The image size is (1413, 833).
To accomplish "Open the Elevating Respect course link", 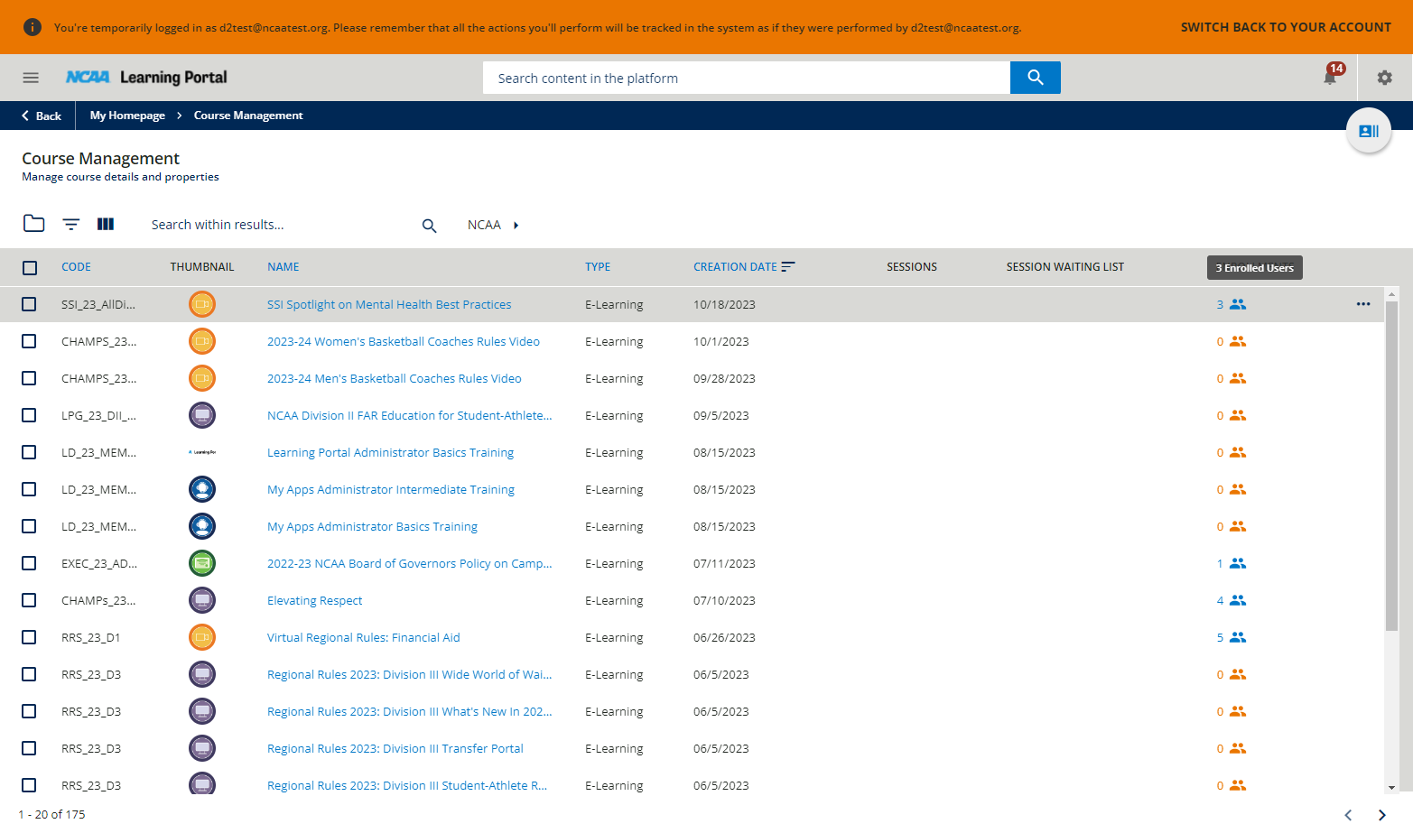I will click(314, 600).
